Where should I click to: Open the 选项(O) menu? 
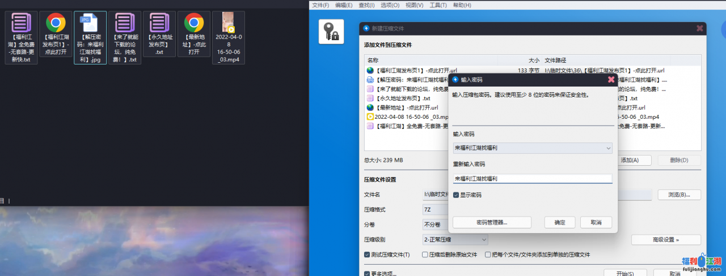(x=389, y=5)
